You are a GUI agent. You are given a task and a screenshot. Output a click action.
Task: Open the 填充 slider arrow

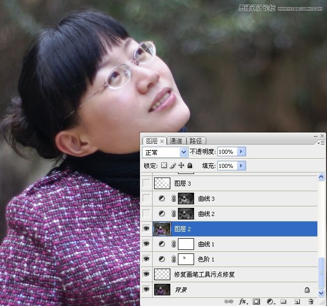pos(241,166)
